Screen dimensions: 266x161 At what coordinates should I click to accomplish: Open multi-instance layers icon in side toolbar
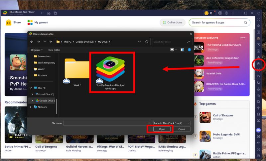tap(258, 114)
